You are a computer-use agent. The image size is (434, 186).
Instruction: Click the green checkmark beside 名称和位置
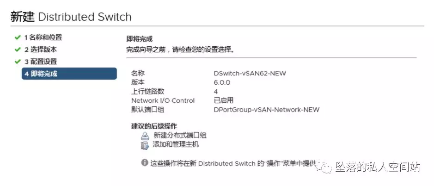pos(18,37)
